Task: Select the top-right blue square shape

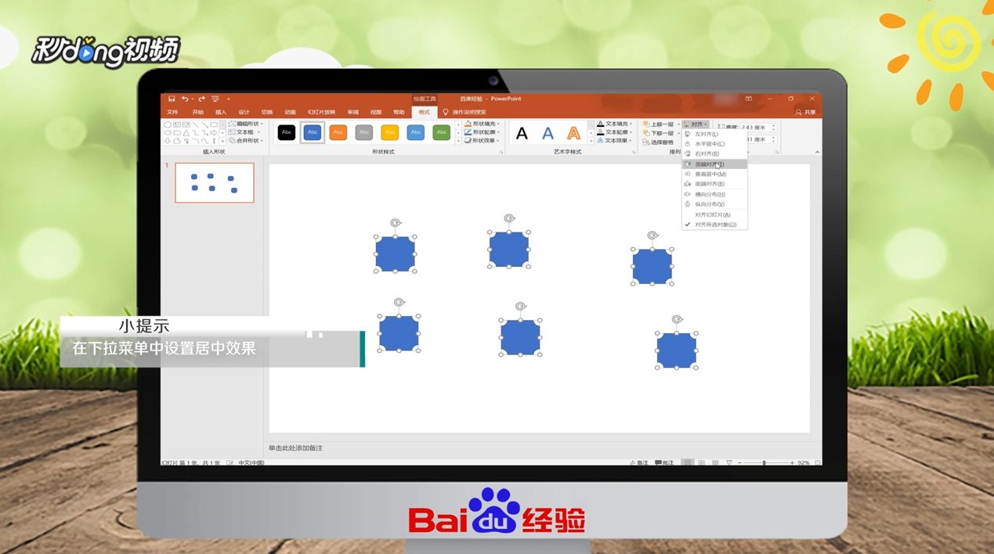Action: (652, 266)
